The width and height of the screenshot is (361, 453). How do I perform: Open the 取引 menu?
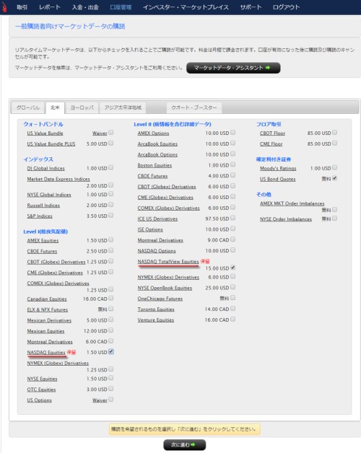[x=22, y=7]
